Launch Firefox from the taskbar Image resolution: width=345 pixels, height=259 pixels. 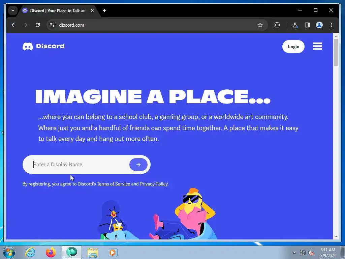[x=51, y=252]
